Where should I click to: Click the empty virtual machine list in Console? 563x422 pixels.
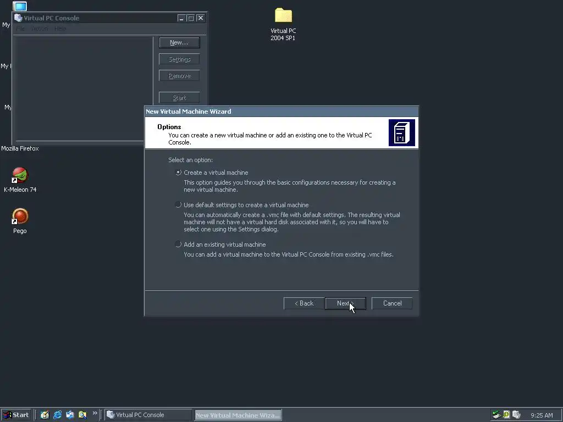pyautogui.click(x=84, y=88)
